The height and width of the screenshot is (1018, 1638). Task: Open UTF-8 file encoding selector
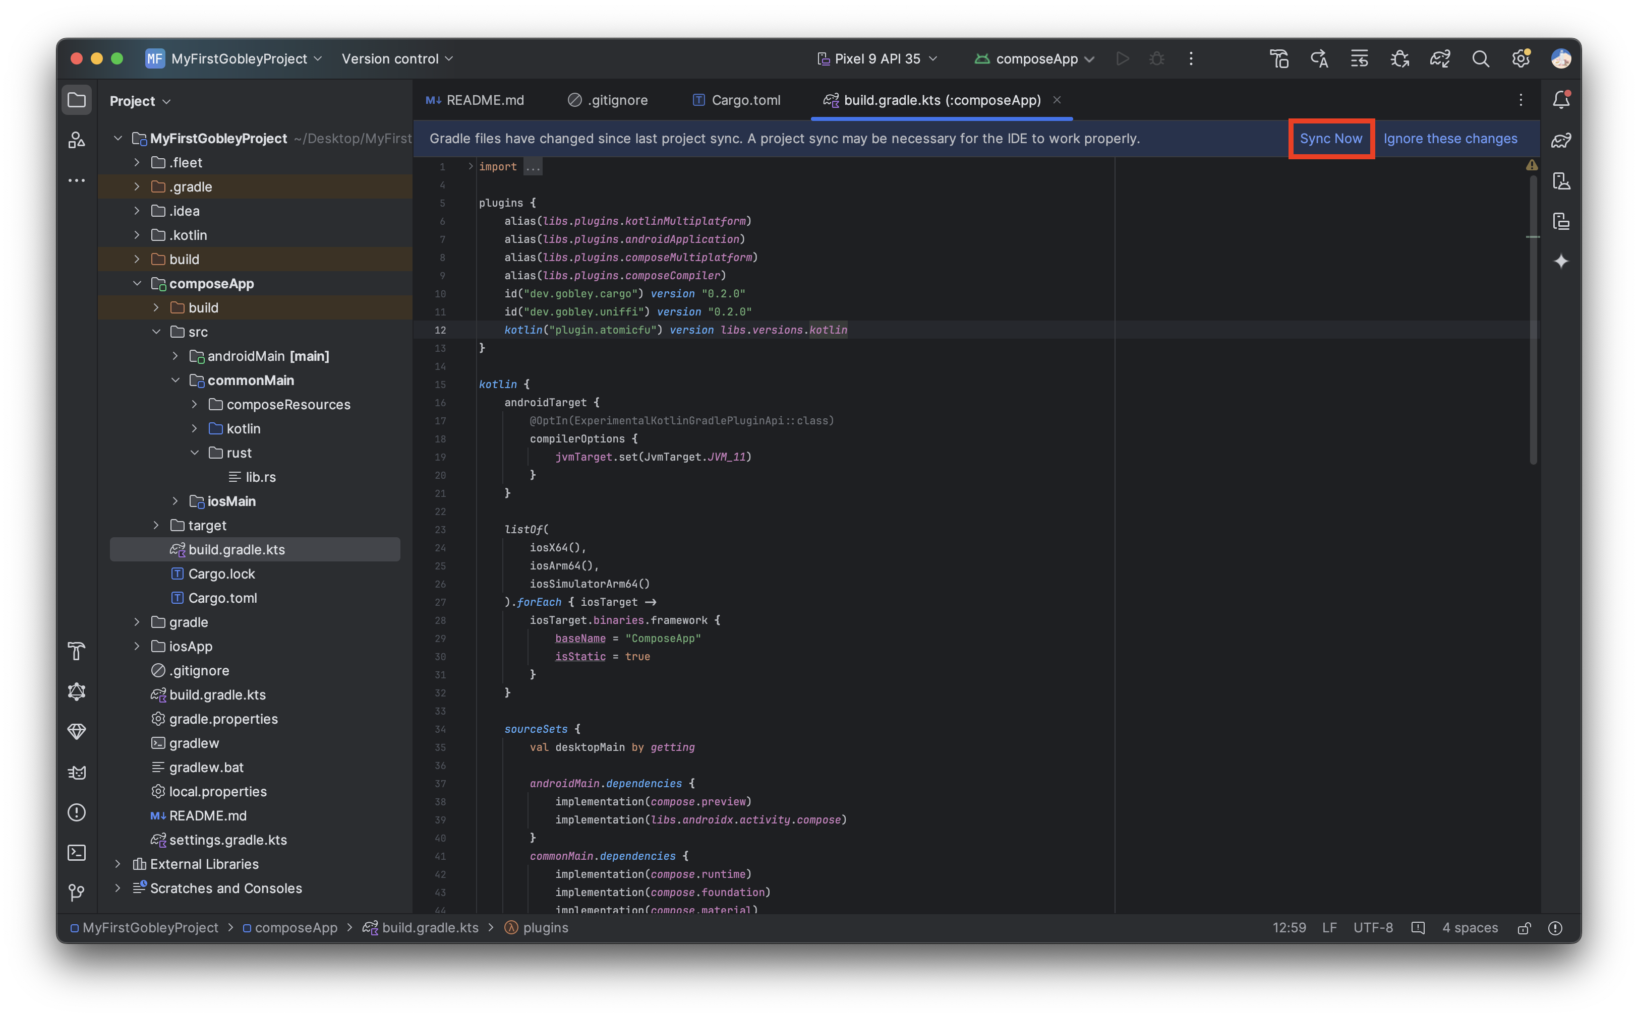click(1373, 928)
